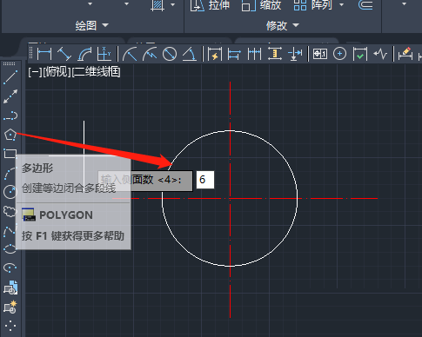Click the Dimension Space icon
The width and height of the screenshot is (422, 337).
click(274, 54)
